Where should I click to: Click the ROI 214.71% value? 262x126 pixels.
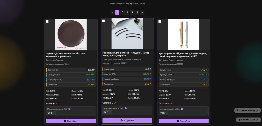point(192,95)
